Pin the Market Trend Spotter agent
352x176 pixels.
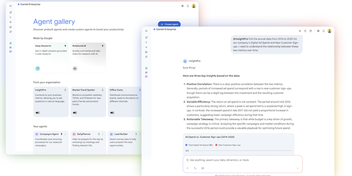click(102, 90)
